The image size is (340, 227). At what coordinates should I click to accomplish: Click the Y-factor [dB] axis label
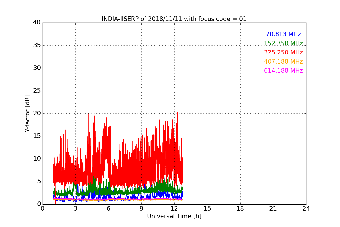pyautogui.click(x=27, y=113)
